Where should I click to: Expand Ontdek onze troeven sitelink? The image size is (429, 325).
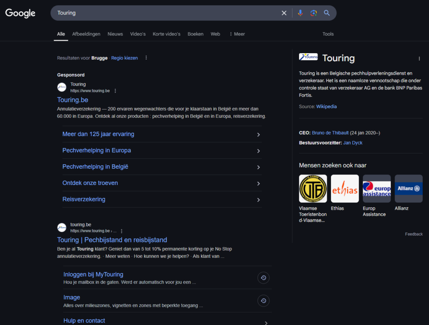click(x=162, y=183)
